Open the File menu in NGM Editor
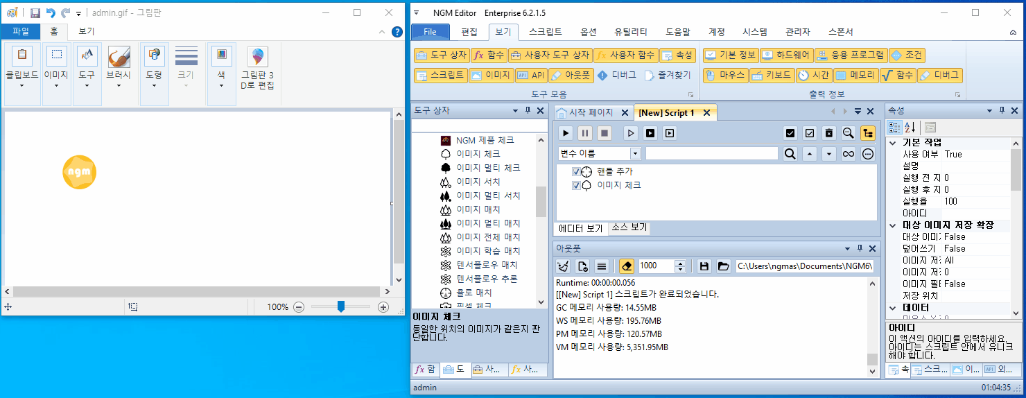 tap(430, 32)
